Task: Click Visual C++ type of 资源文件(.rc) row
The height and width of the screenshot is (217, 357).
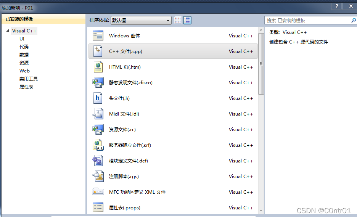Action: (x=241, y=130)
